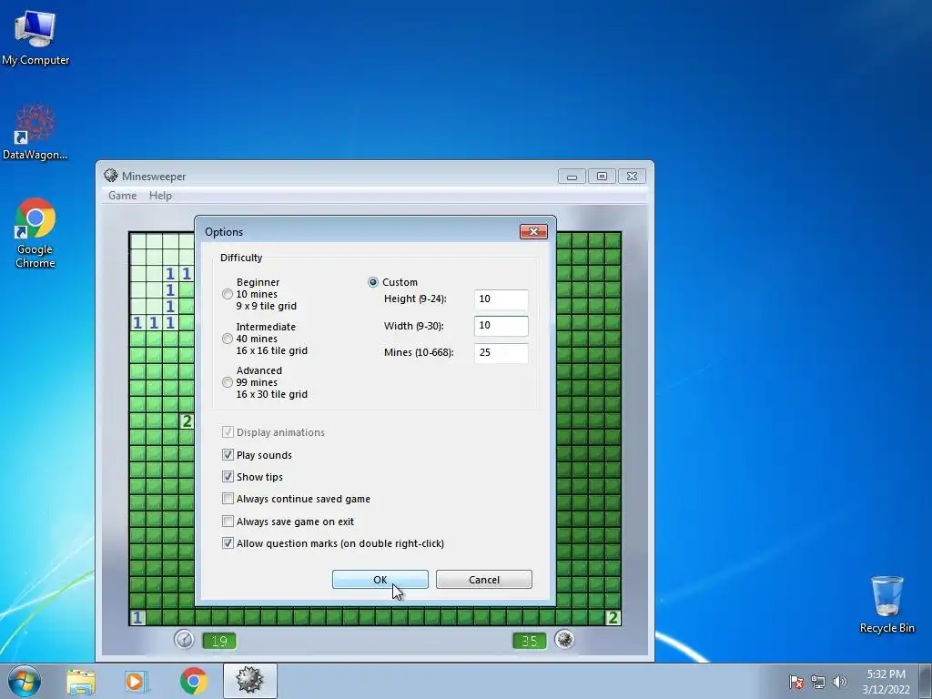Launch Google Chrome from the desktop
932x699 pixels.
click(x=35, y=232)
